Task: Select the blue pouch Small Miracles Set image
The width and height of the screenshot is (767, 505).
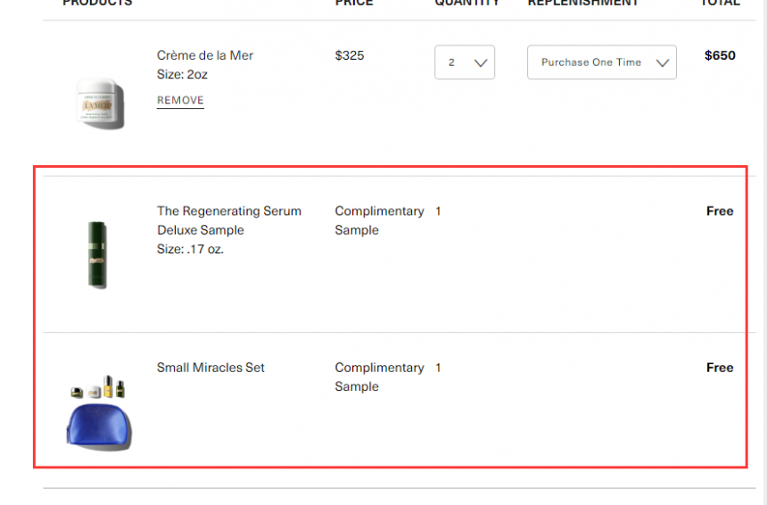Action: pyautogui.click(x=99, y=412)
